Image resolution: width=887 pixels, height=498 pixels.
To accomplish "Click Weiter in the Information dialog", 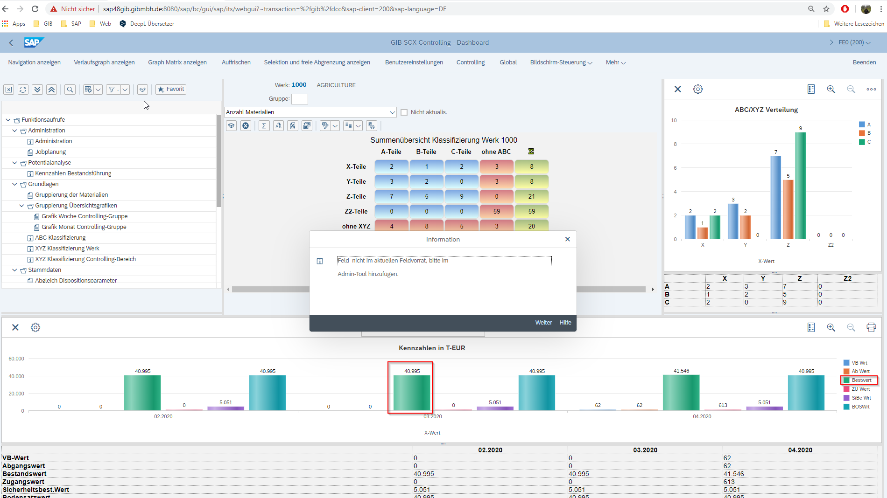I will click(x=543, y=323).
